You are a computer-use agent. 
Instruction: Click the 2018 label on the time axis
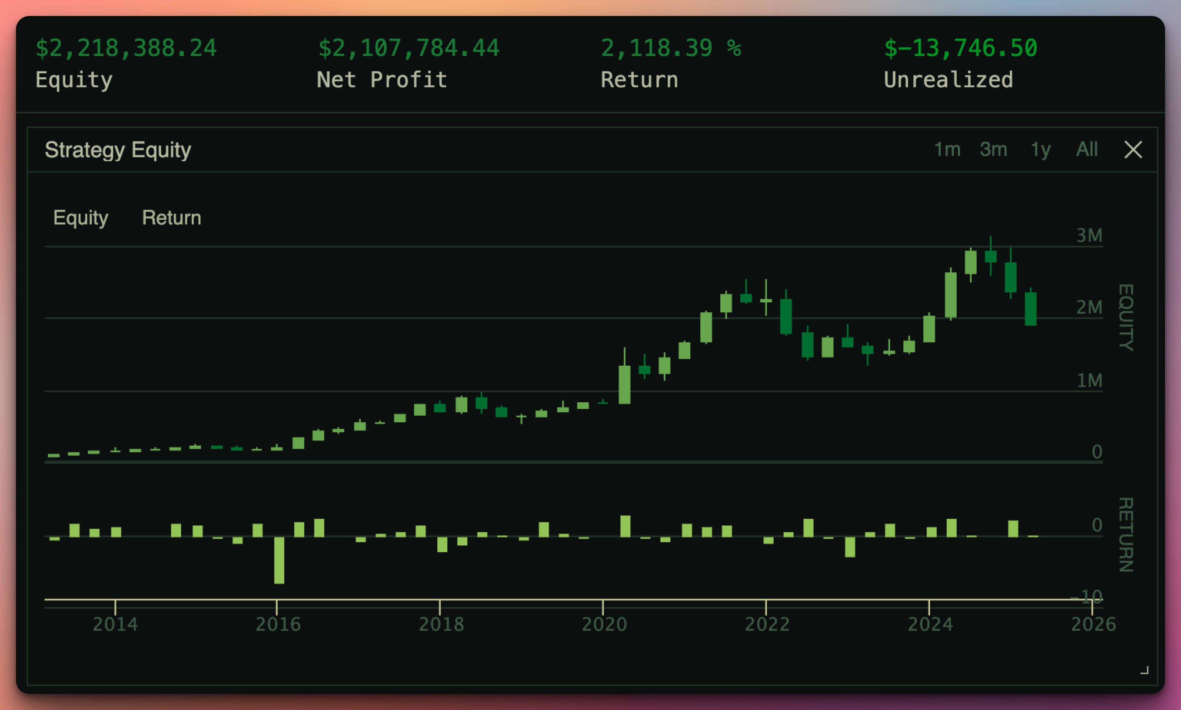click(441, 624)
